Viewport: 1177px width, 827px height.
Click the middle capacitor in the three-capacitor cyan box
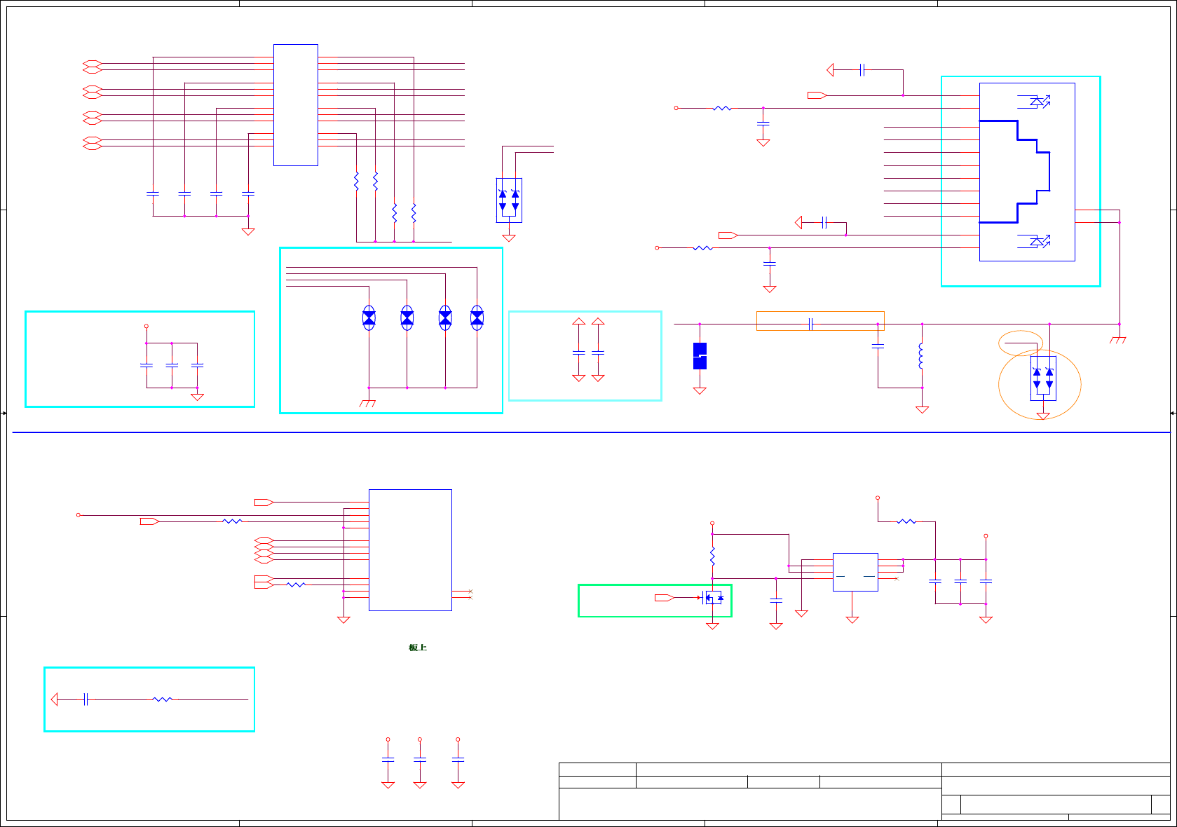click(x=172, y=365)
